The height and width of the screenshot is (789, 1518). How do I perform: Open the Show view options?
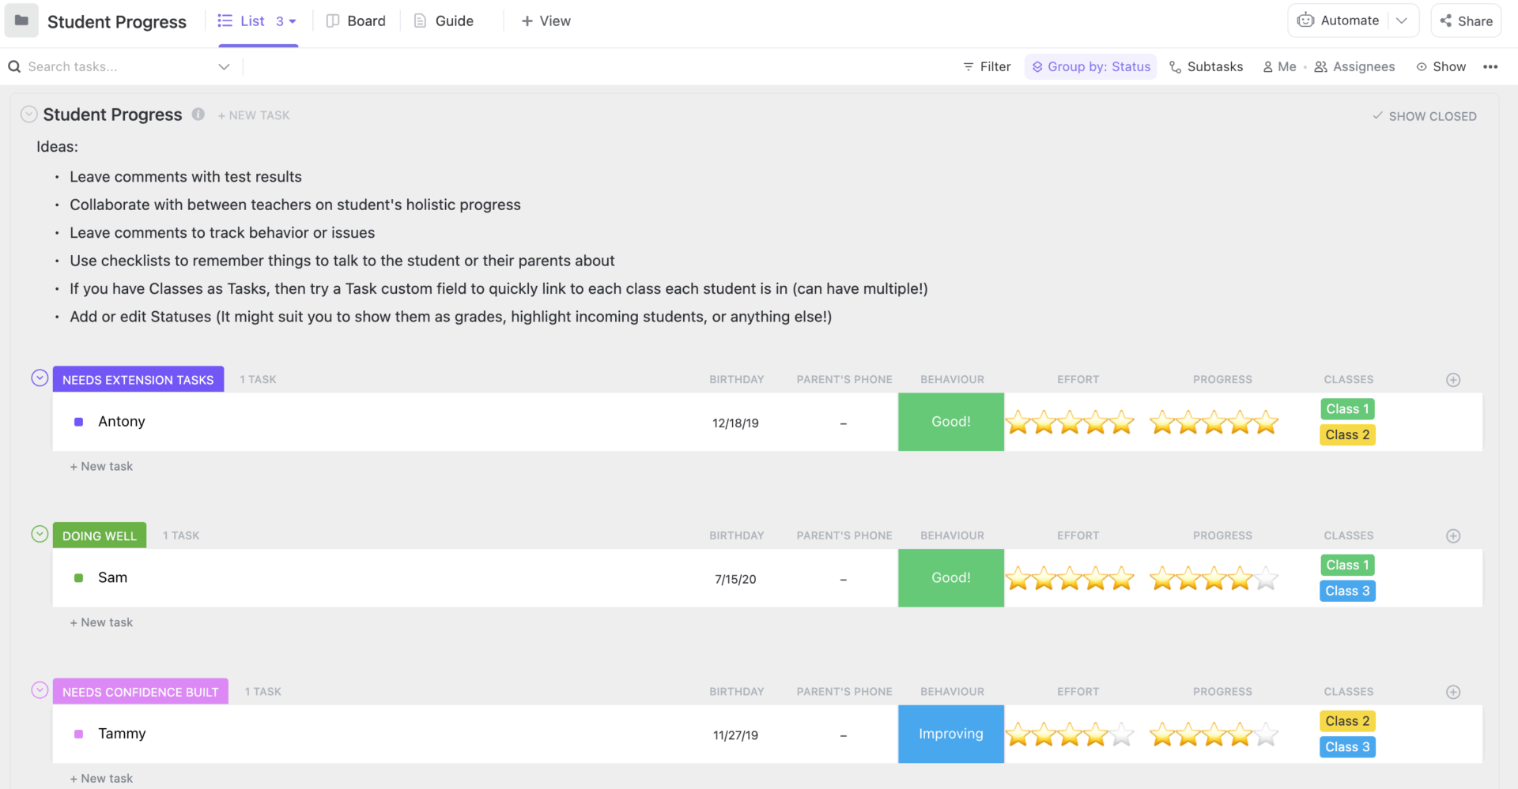[x=1441, y=66]
